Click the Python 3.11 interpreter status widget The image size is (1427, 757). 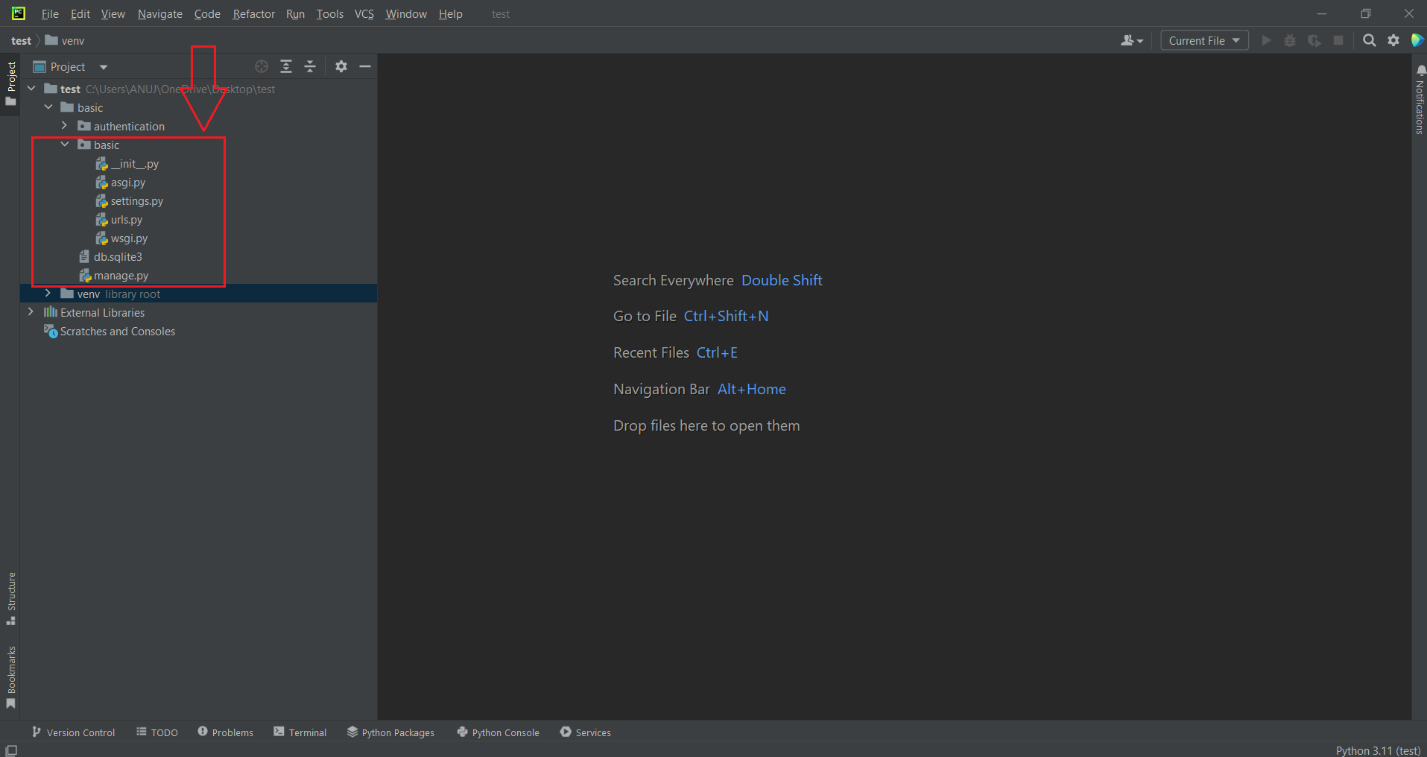click(1377, 750)
